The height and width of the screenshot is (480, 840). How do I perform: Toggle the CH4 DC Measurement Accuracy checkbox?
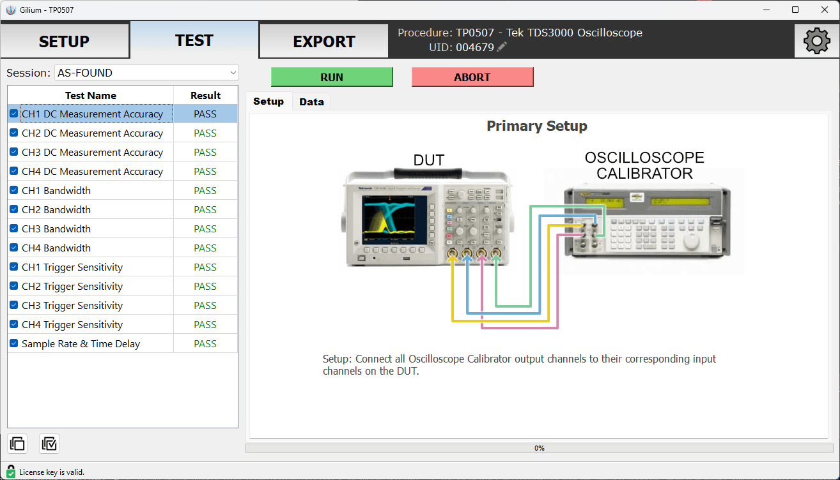click(14, 171)
